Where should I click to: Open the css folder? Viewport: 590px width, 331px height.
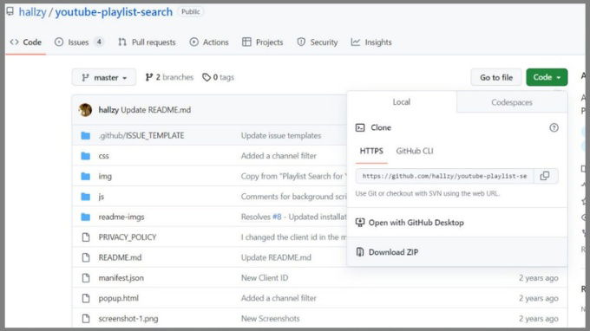tap(103, 156)
